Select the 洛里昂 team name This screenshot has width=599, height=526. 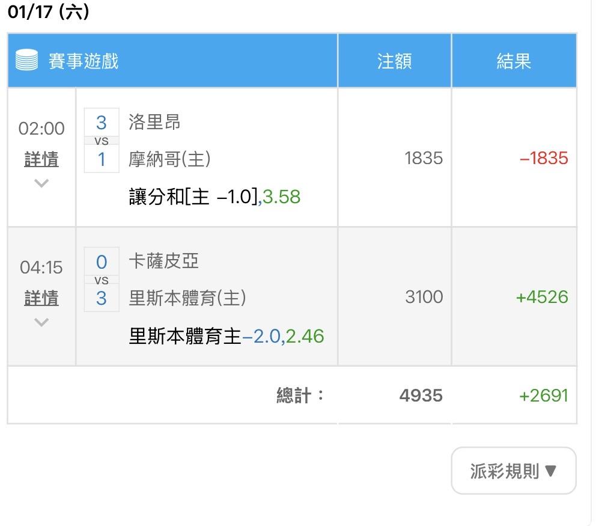154,123
